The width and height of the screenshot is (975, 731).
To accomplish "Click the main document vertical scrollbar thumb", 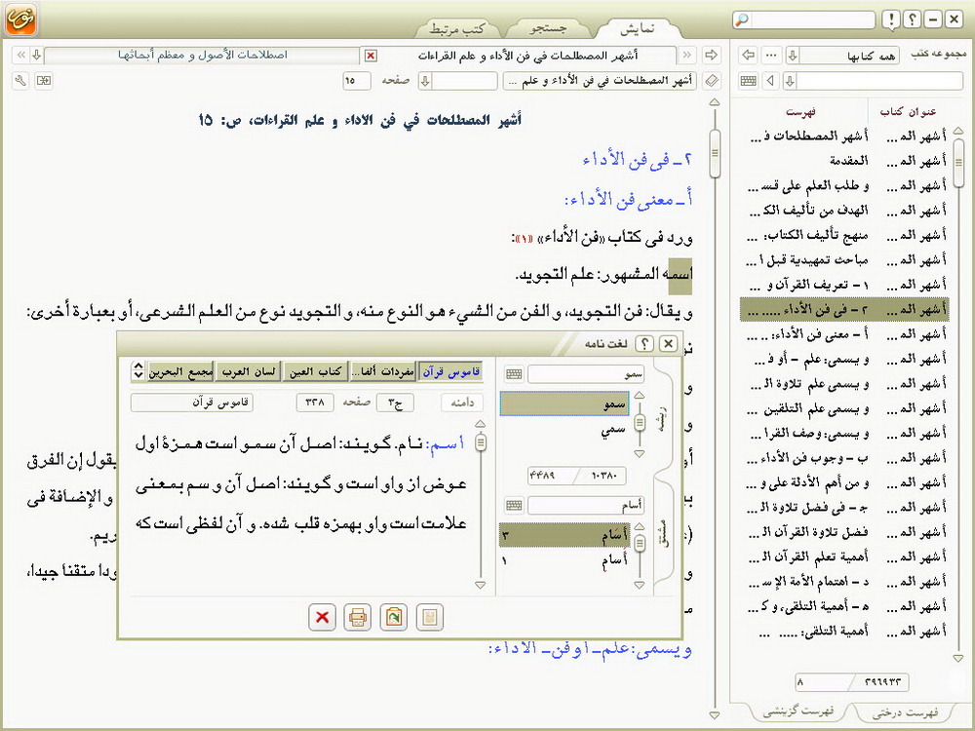I will click(715, 153).
